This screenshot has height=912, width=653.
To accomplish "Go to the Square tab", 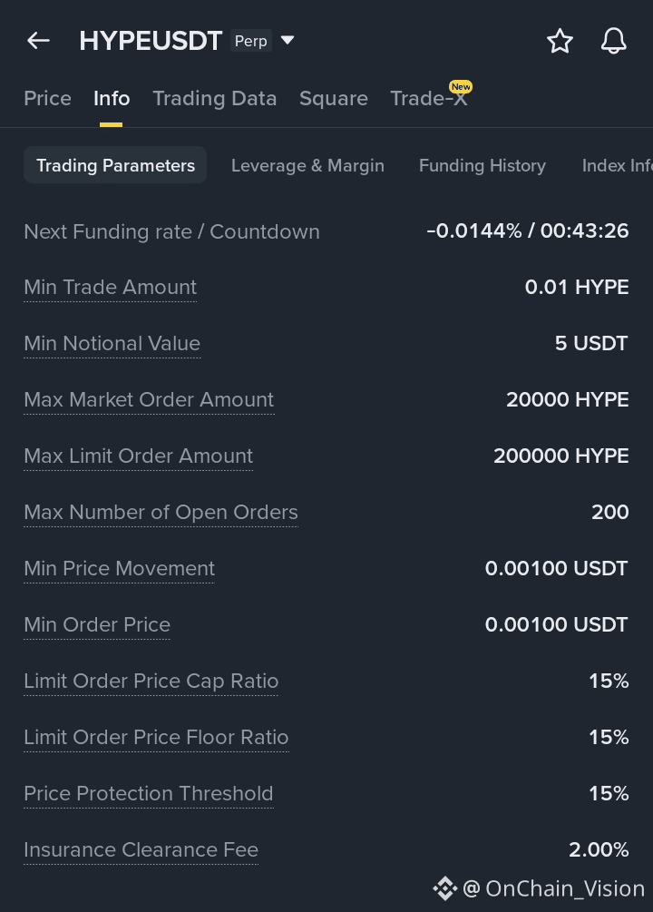I will (x=334, y=98).
